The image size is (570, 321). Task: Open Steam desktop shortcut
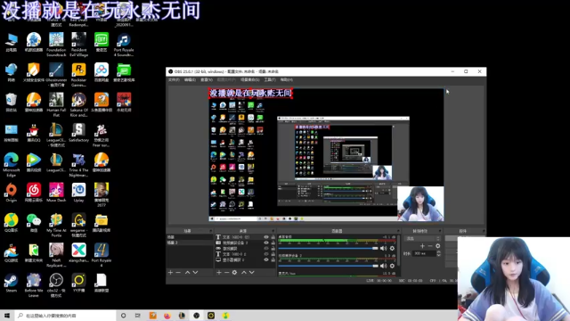click(12, 284)
